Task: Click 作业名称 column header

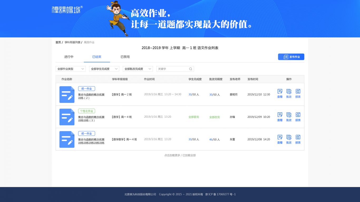Action: (x=67, y=79)
